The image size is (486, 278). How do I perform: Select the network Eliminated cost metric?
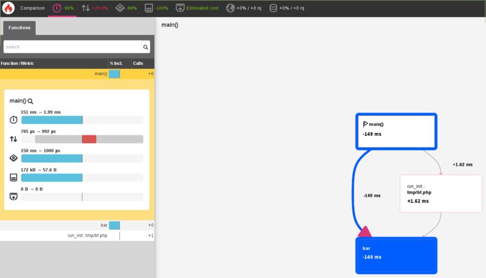pos(197,8)
